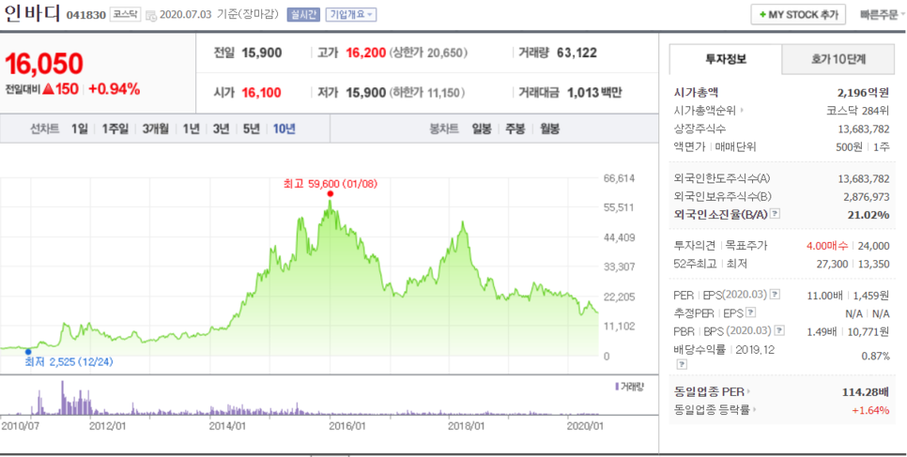Select the 10년 line chart range

[284, 129]
